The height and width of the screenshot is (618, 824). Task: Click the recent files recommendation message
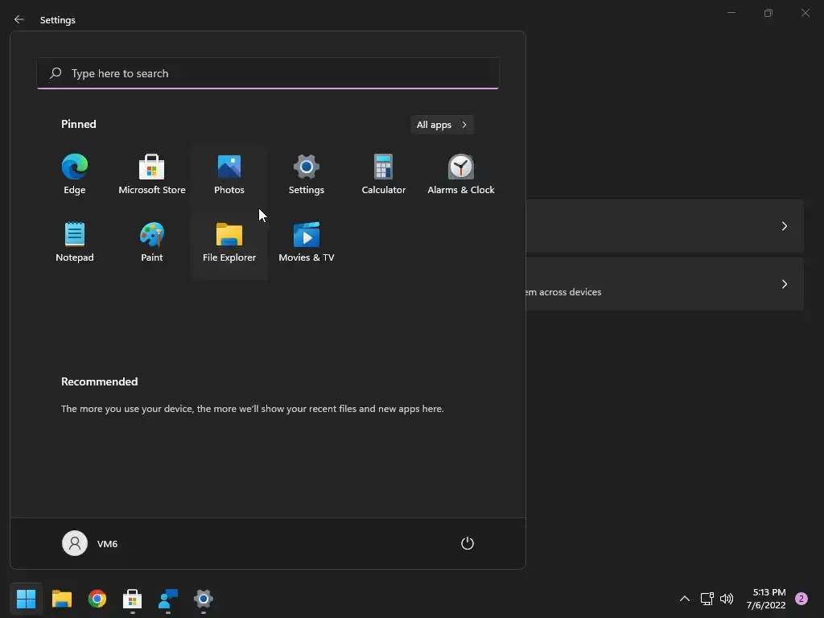click(x=252, y=408)
